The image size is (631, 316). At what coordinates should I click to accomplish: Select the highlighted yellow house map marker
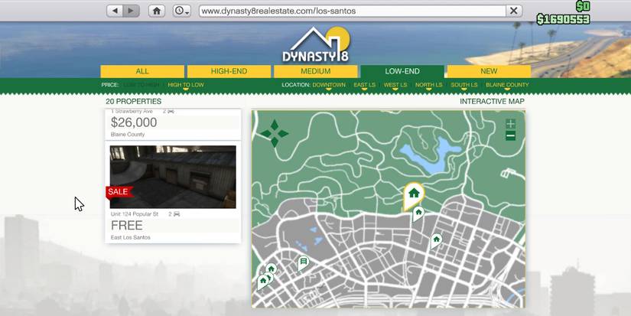click(x=414, y=194)
